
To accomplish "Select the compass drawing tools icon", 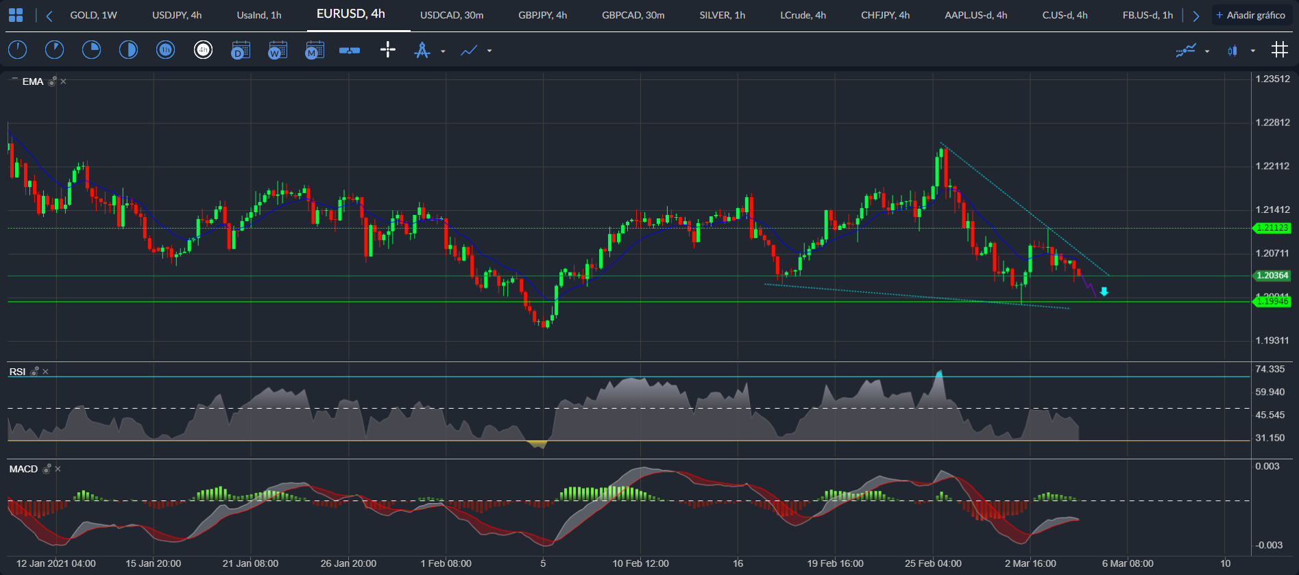I will (422, 50).
